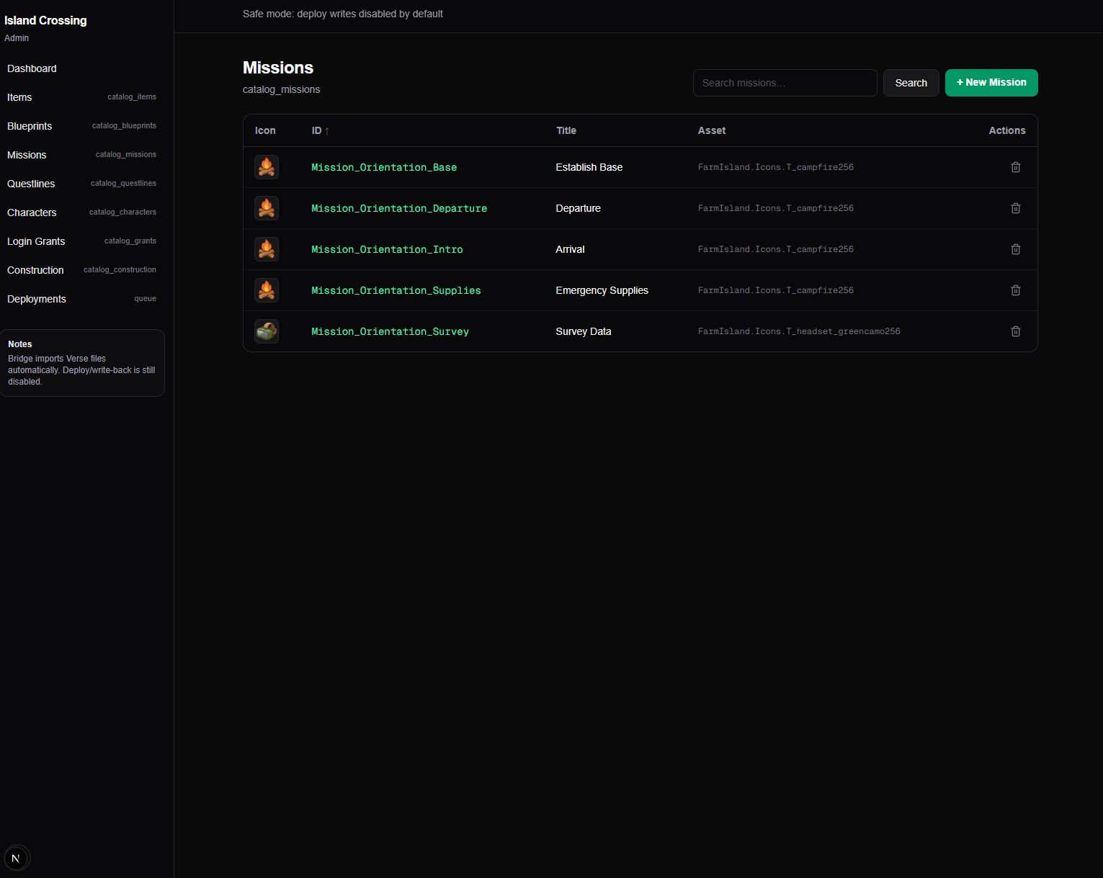The image size is (1103, 878).
Task: Open Blueprints in the sidebar
Action: pyautogui.click(x=30, y=126)
